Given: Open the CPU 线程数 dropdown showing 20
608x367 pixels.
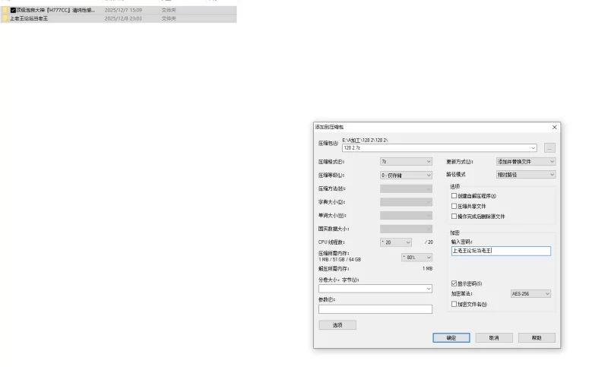Looking at the screenshot, I should (396, 242).
